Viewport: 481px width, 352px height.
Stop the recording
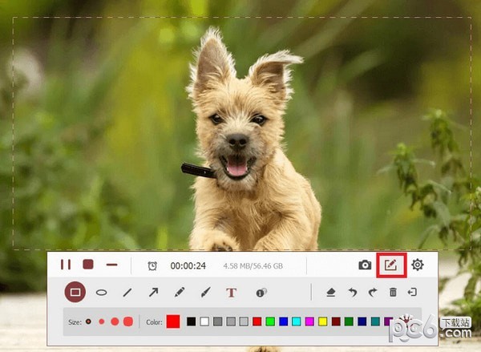tap(88, 265)
